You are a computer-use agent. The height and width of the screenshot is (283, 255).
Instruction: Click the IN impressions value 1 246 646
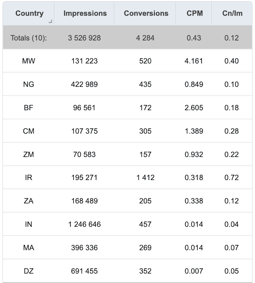[x=84, y=224]
